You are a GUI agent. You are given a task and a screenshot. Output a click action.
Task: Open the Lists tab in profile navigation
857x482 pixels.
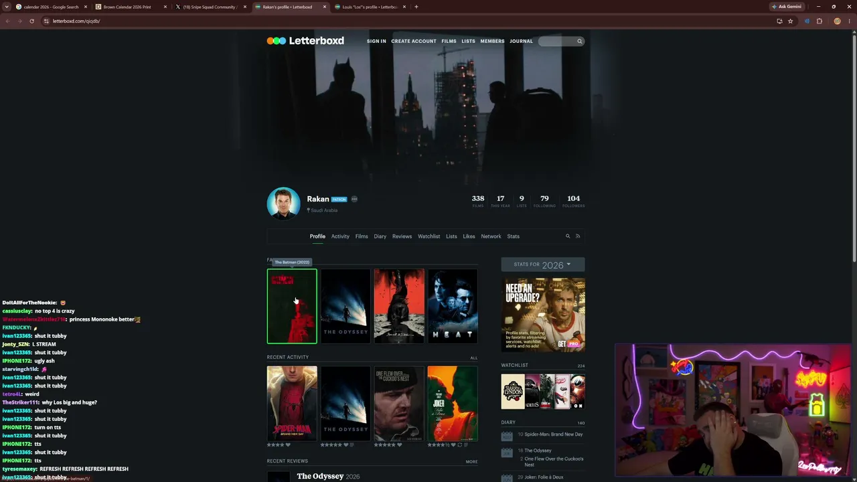tap(451, 236)
